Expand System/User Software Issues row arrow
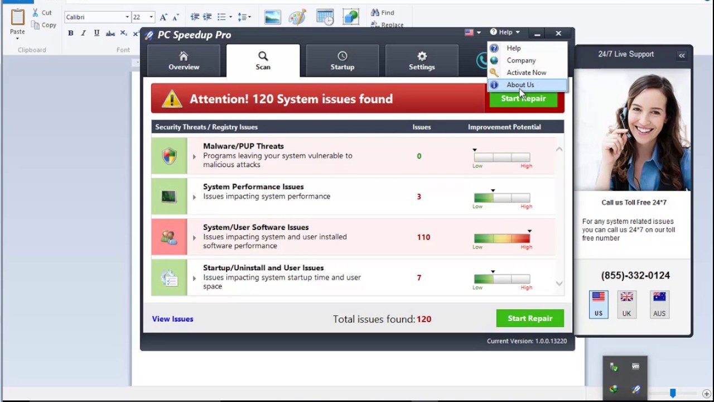This screenshot has height=402, width=714. [194, 237]
